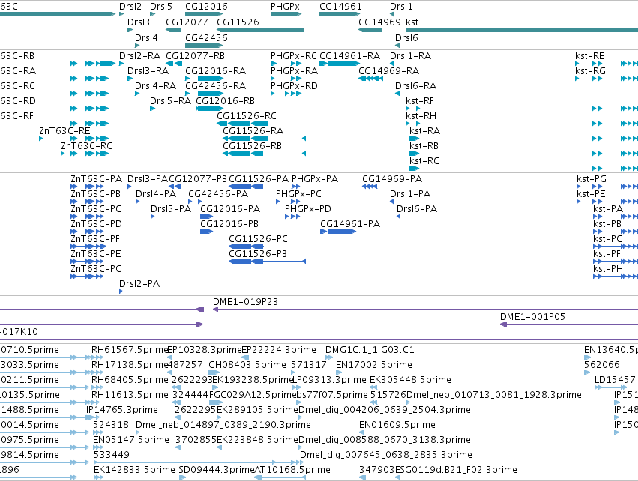Select protein label kst-PG
The width and height of the screenshot is (638, 481).
tap(592, 179)
